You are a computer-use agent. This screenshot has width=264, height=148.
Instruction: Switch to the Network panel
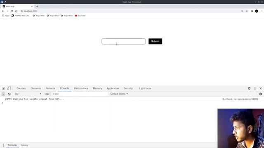[x=50, y=88]
